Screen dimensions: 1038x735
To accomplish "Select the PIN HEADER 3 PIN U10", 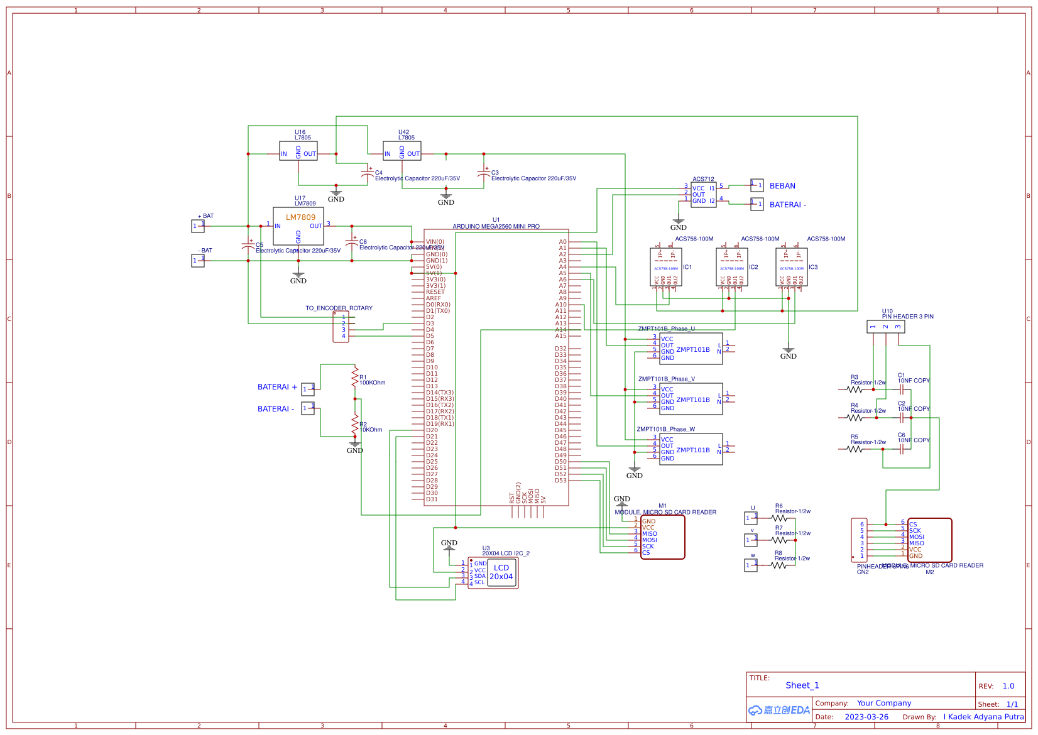I will [x=886, y=327].
